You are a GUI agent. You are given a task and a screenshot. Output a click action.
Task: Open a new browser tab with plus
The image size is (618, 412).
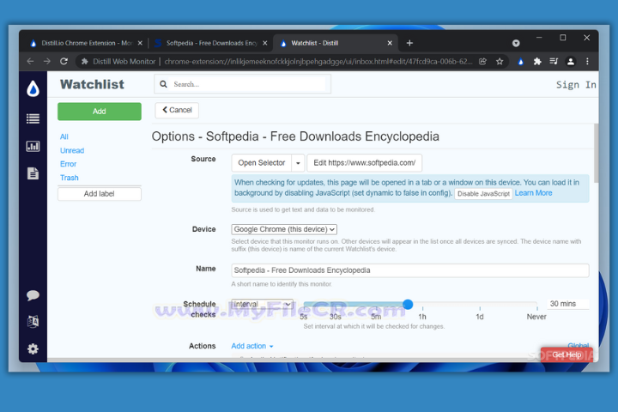click(x=409, y=43)
